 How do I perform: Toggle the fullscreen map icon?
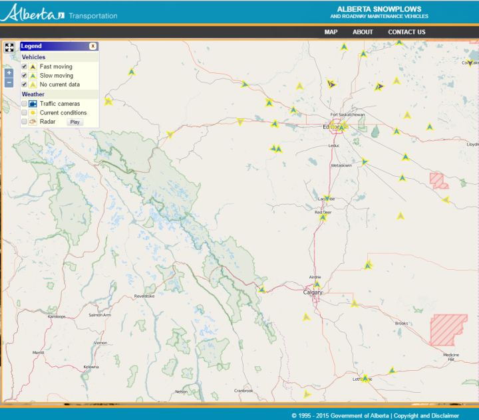click(x=9, y=47)
